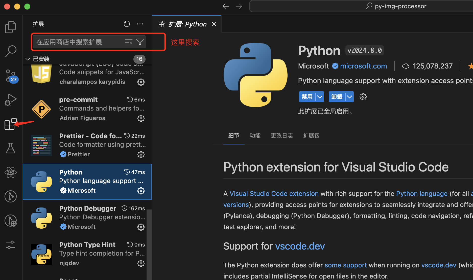Click the installed count badge 16
Viewport: 473px width, 280px height.
click(x=139, y=59)
